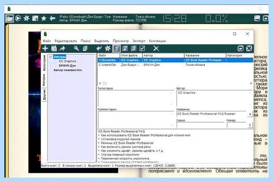273x182 pixels.
Task: Sort by the Название column header
Action: point(205,55)
